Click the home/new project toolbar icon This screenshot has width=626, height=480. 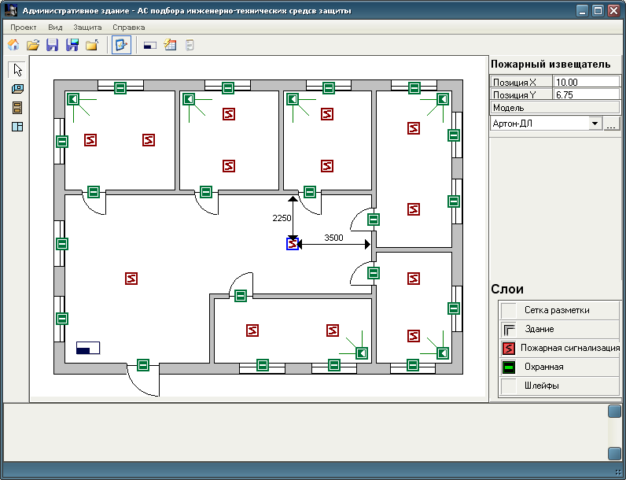pyautogui.click(x=13, y=45)
